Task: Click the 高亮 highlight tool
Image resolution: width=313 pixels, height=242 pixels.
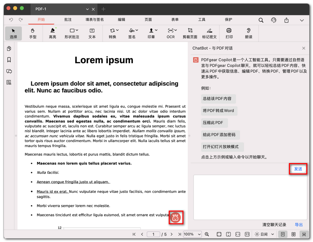Action: click(53, 33)
